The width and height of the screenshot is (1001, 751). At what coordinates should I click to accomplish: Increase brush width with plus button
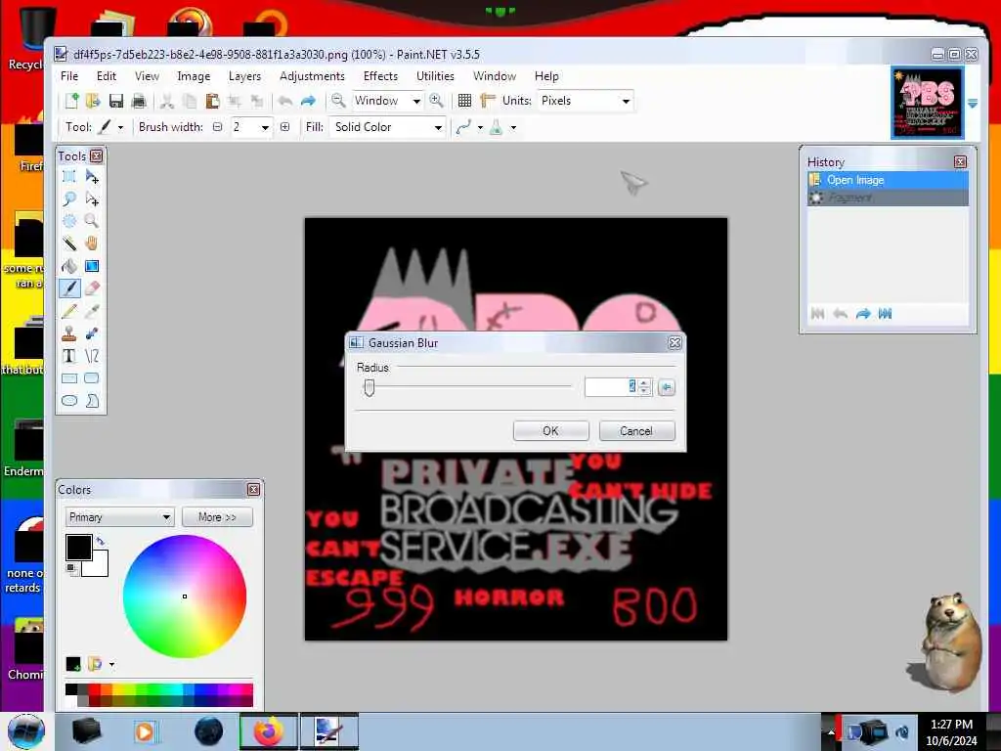(x=284, y=127)
